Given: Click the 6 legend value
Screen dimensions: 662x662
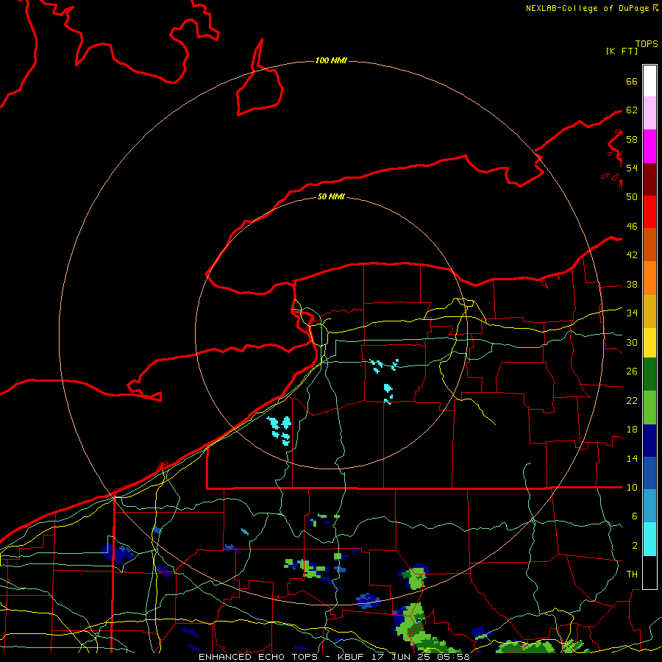Looking at the screenshot, I should [634, 516].
